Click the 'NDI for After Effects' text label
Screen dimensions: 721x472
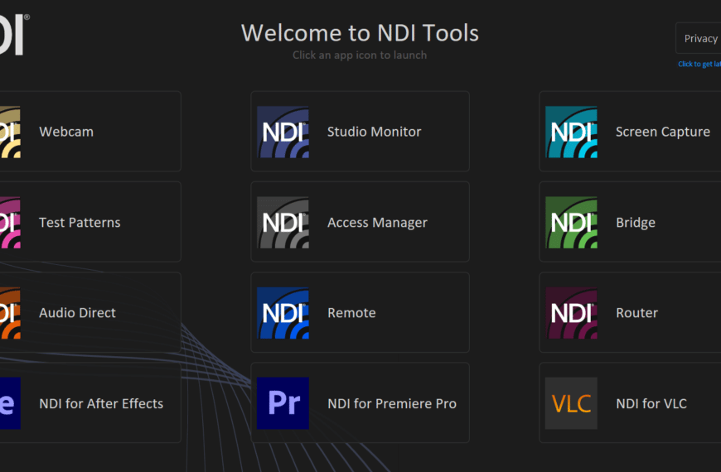(x=101, y=404)
